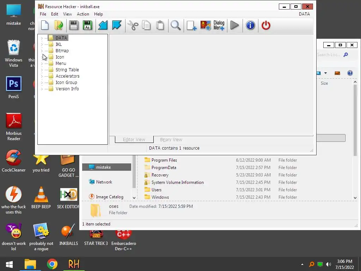Click the Explorer search magnifier icon
This screenshot has width=361, height=271.
345,55
